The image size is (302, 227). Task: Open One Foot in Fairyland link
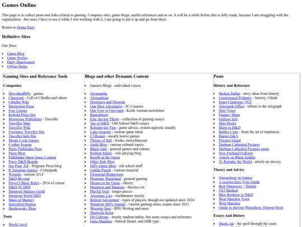point(107,110)
